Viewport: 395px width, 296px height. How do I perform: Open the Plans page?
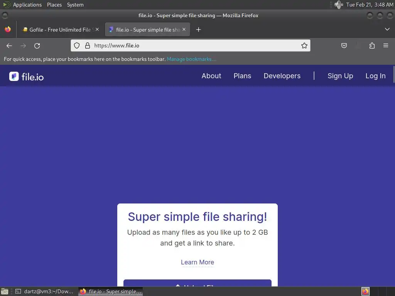[242, 76]
